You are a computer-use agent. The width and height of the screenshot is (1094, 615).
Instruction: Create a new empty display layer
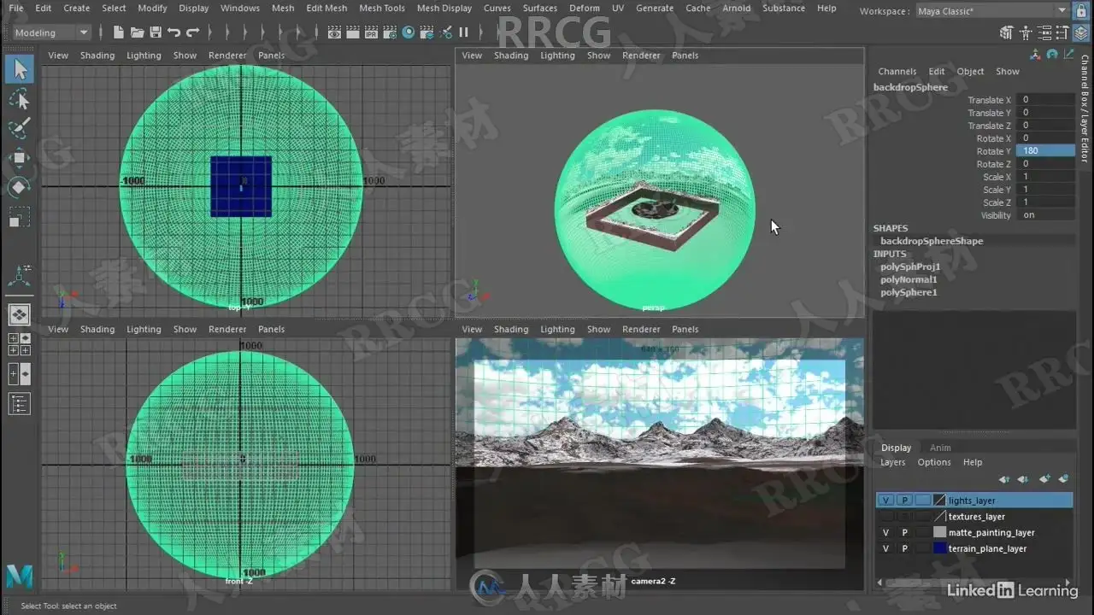click(1044, 479)
